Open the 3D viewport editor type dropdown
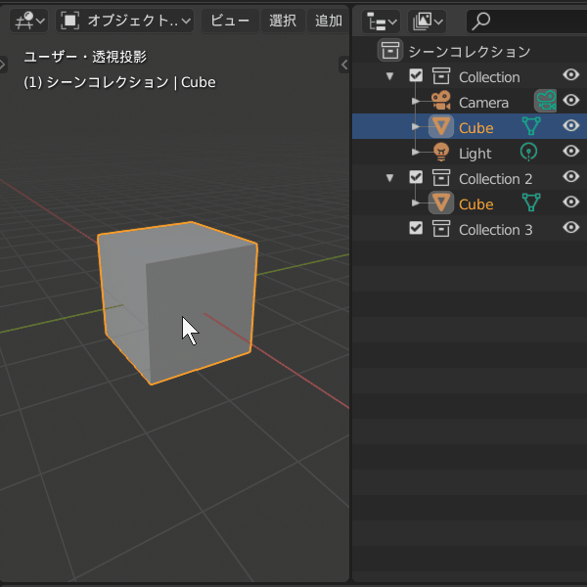 tap(28, 21)
